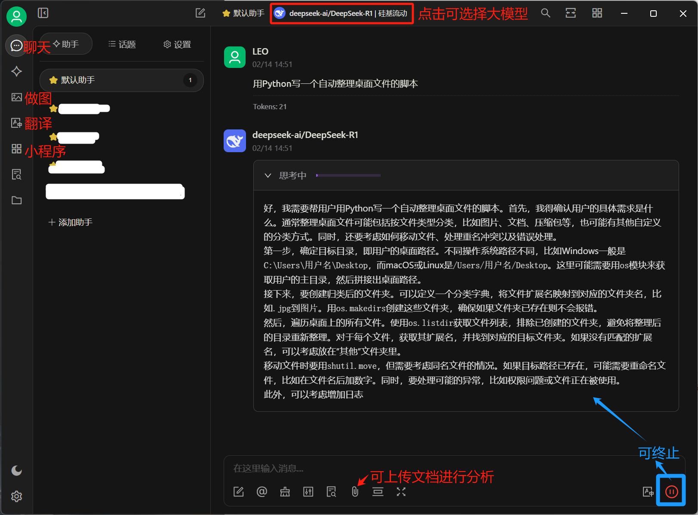This screenshot has height=515, width=698.
Task: Click the 默认助手 label in title bar
Action: coord(243,13)
